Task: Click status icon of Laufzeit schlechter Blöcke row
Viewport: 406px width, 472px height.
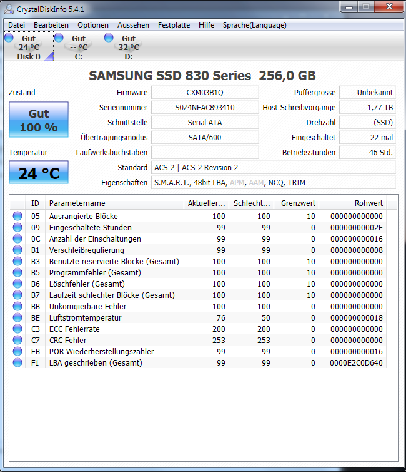Action: [x=17, y=295]
